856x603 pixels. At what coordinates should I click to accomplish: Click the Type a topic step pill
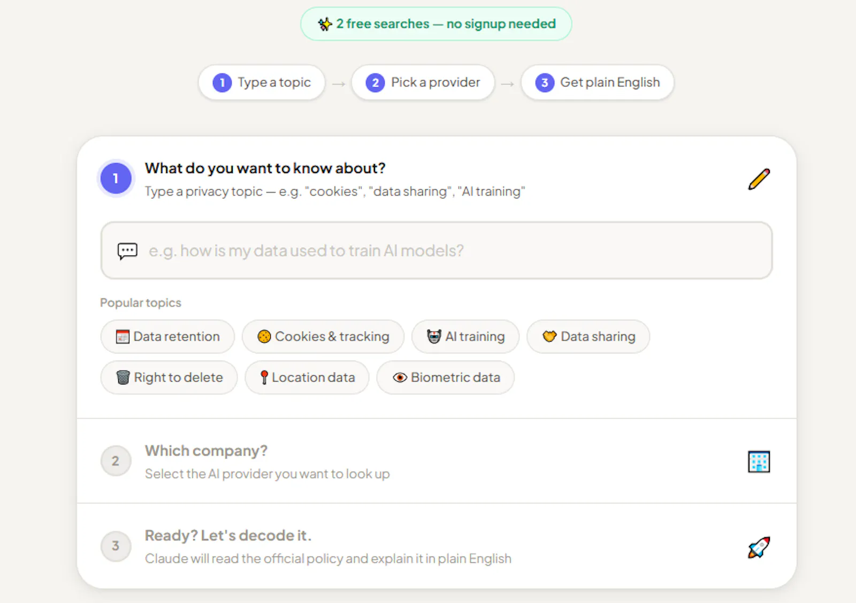(262, 82)
